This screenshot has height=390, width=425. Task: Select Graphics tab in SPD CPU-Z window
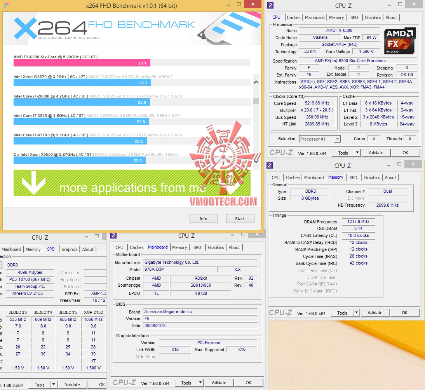point(70,249)
